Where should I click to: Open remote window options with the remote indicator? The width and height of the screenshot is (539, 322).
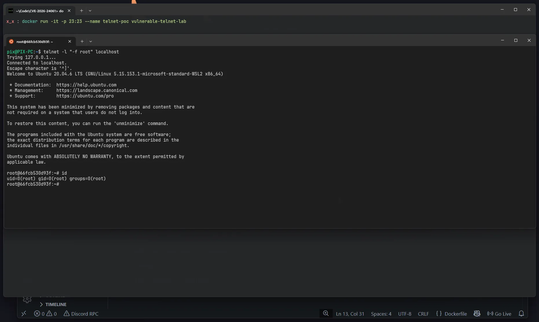[24, 314]
